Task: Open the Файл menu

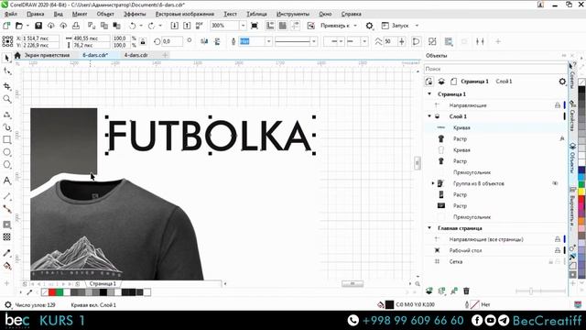Action: point(10,14)
